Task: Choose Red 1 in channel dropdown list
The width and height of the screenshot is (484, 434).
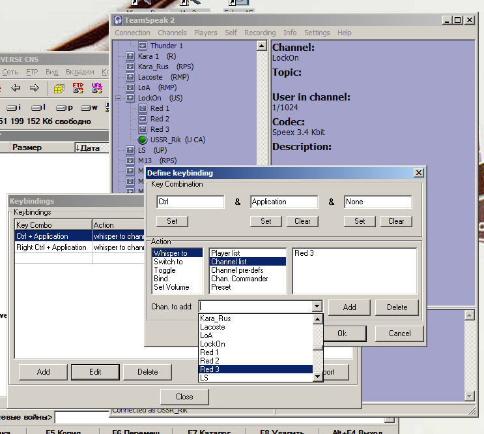Action: pyautogui.click(x=255, y=352)
